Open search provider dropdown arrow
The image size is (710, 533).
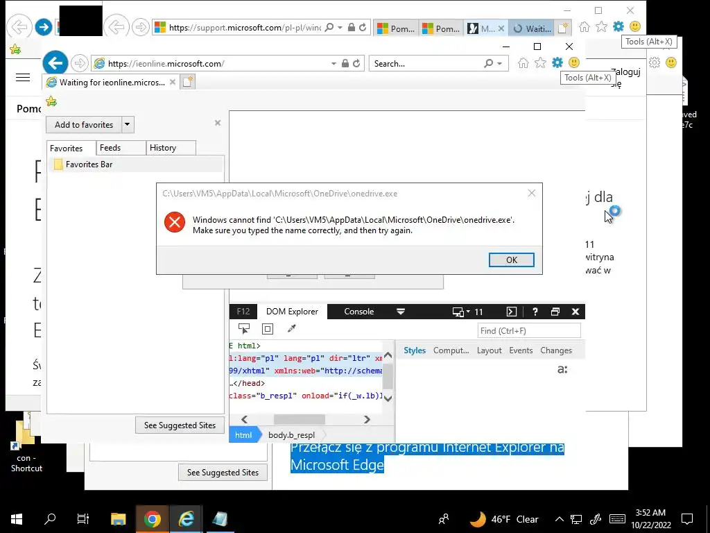pyautogui.click(x=499, y=63)
